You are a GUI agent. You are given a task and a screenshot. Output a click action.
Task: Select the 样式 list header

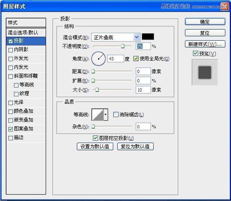(x=26, y=23)
